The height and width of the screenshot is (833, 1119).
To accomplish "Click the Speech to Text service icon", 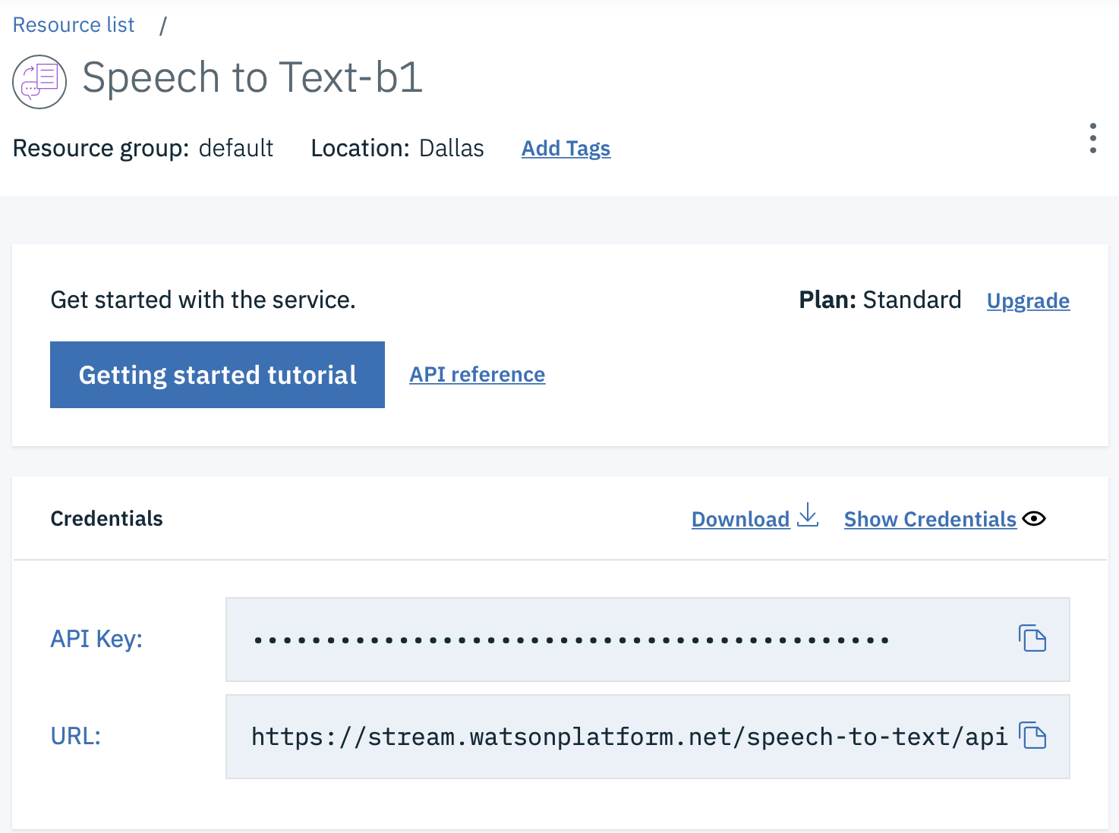I will 39,82.
